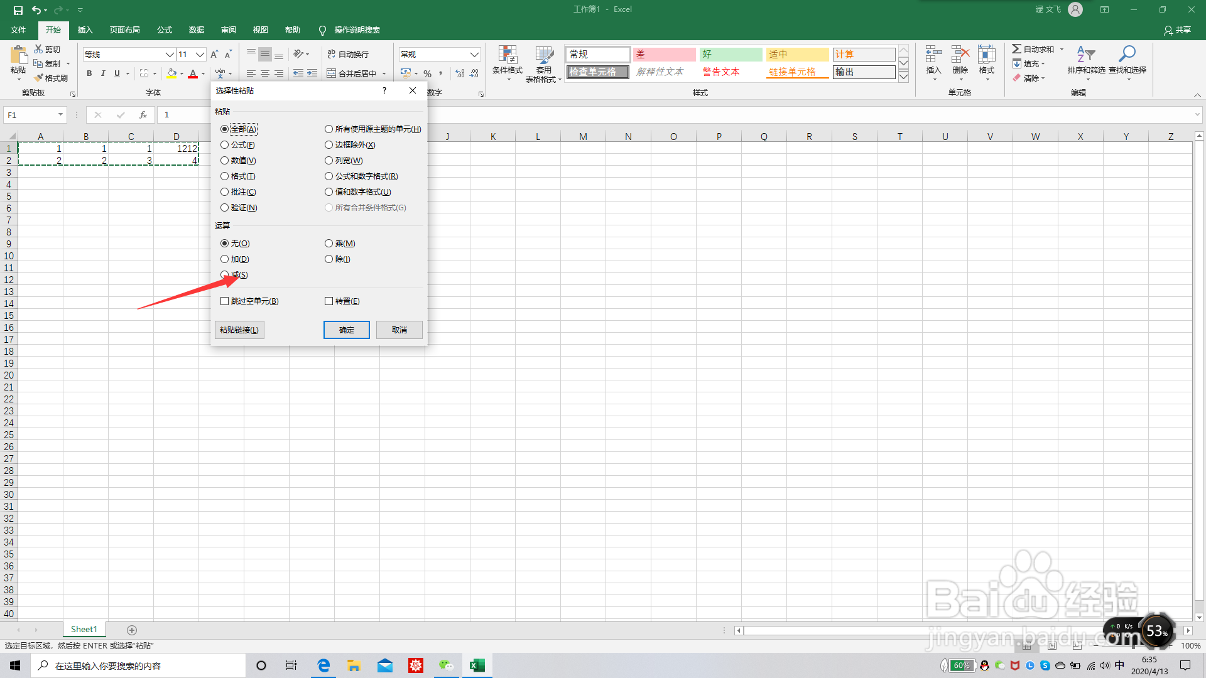This screenshot has width=1206, height=678.
Task: Click the Conditional Formatting icon
Action: pos(507,55)
